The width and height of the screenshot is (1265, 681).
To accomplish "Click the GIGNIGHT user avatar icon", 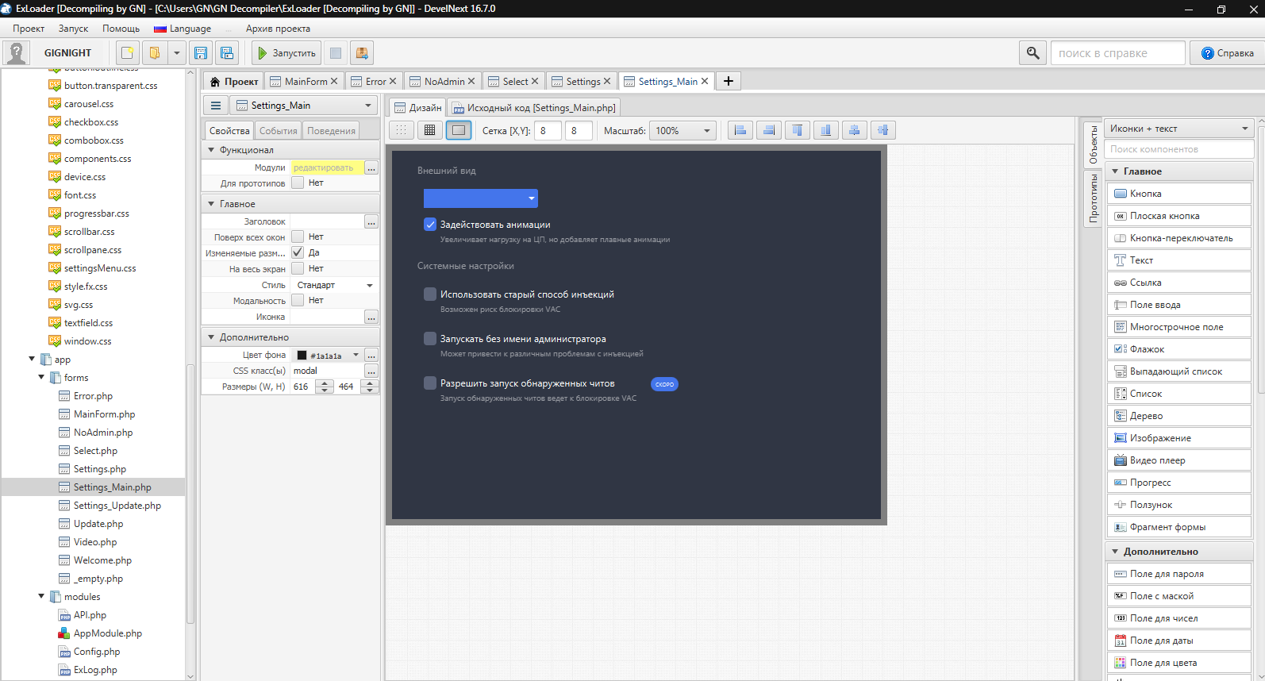I will coord(16,53).
